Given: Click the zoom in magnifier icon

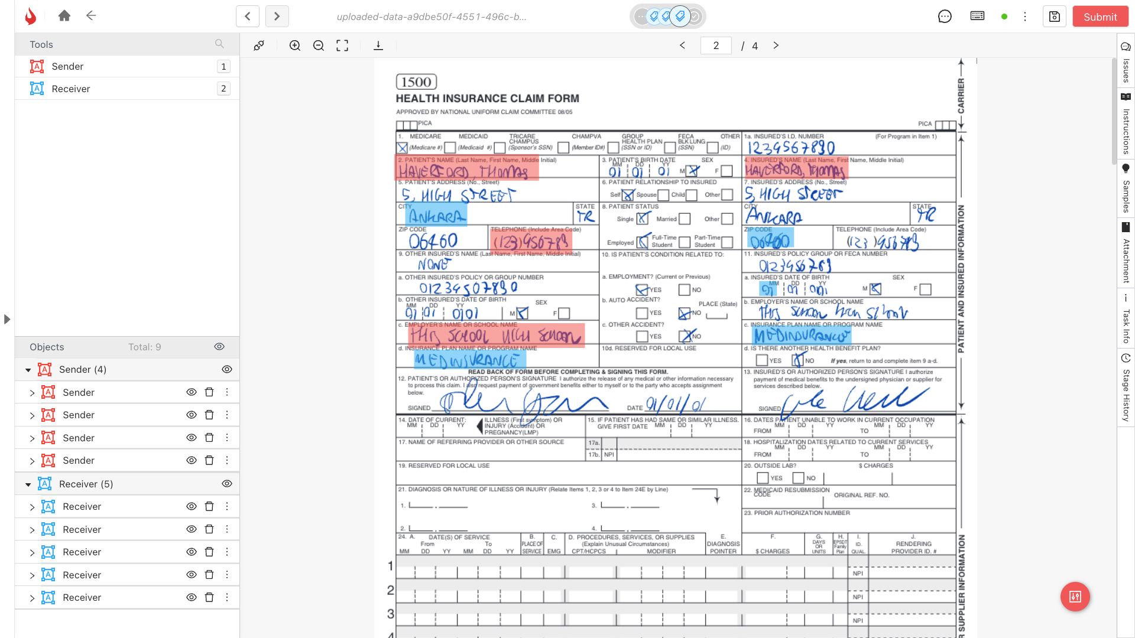Looking at the screenshot, I should [x=295, y=45].
